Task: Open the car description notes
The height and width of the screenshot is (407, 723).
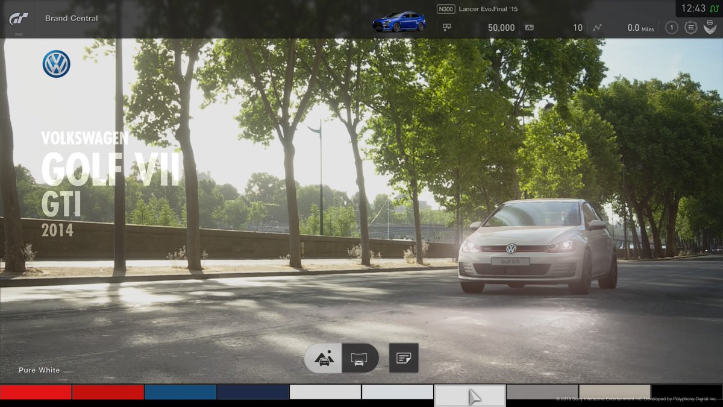Action: point(404,358)
